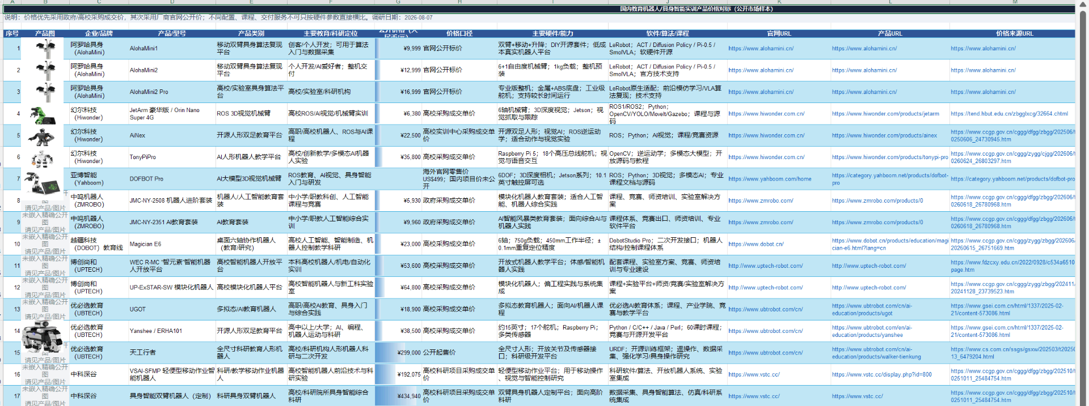
Task: Select the price cell ¥22,500
Action: click(x=398, y=135)
